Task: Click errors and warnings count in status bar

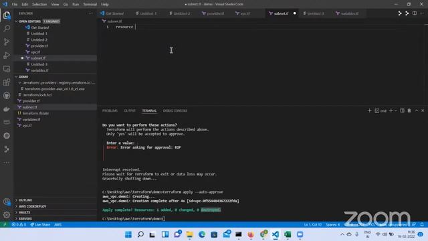Action: click(x=19, y=225)
